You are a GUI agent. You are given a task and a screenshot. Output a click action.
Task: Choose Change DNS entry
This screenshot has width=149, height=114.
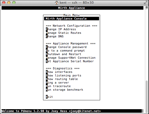point(55,36)
